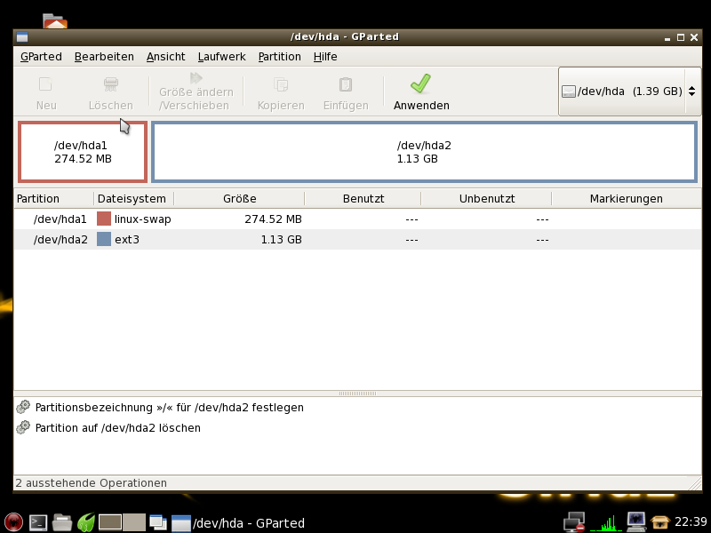Select 'Partition auf /dev/hda2 löschen' operation
711x533 pixels.
click(x=118, y=428)
